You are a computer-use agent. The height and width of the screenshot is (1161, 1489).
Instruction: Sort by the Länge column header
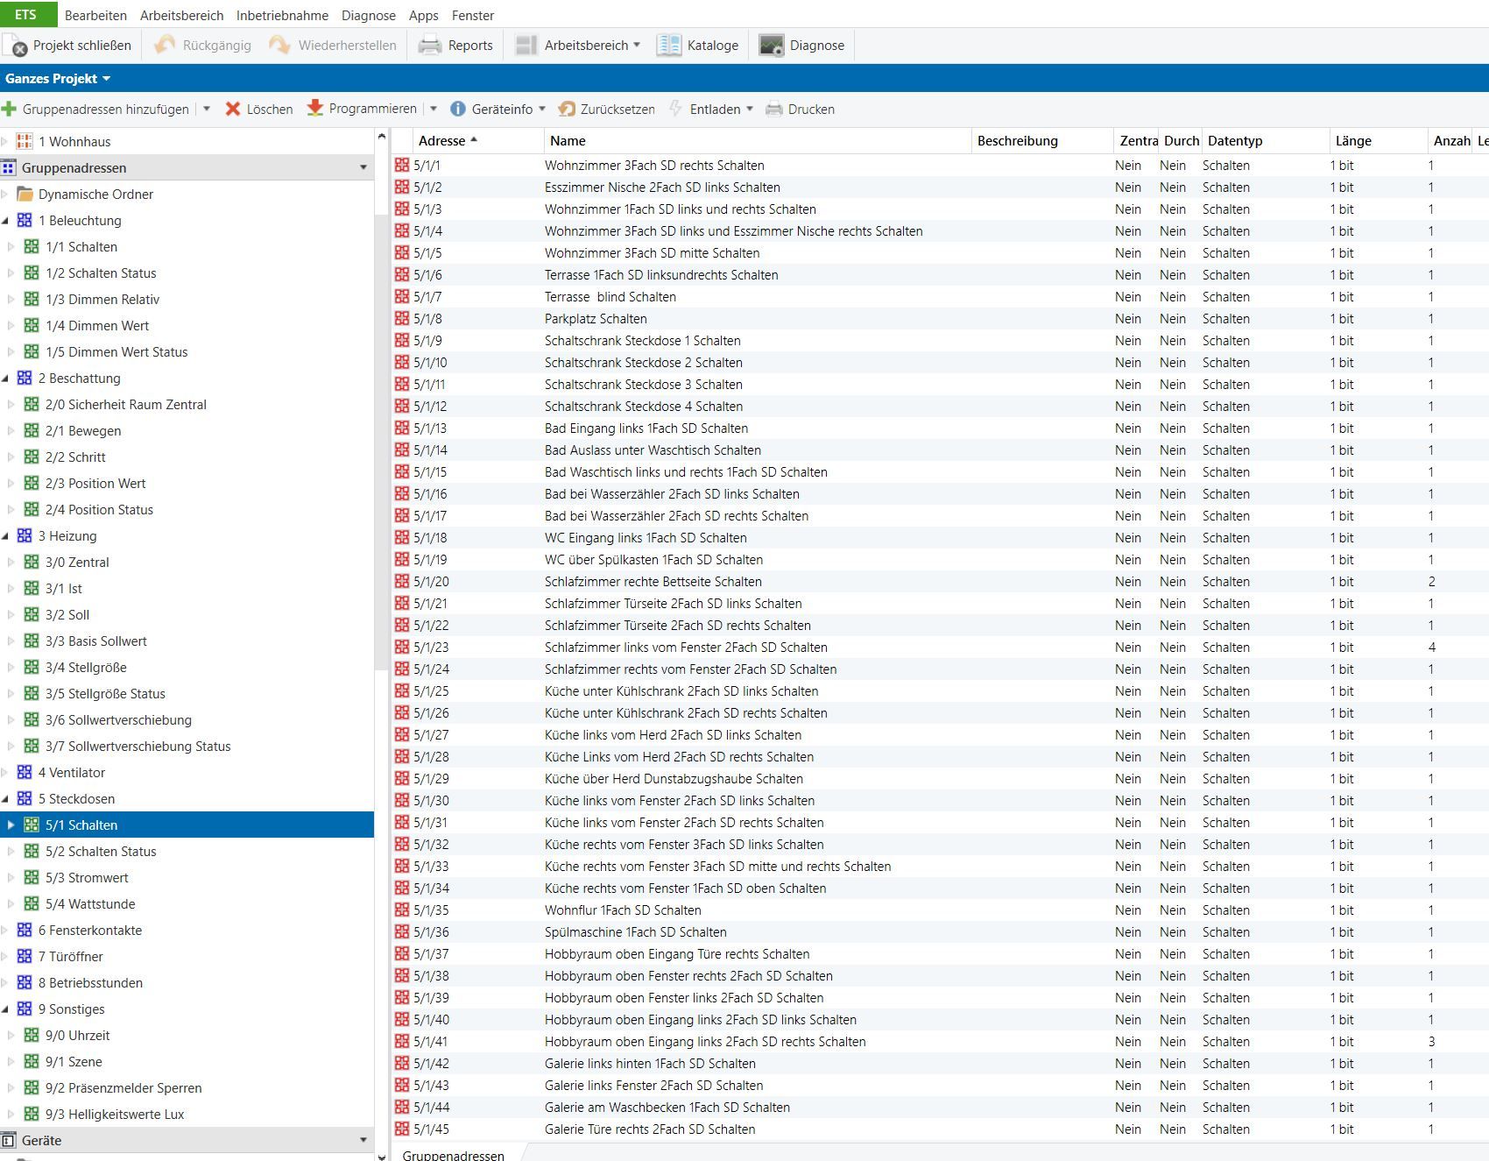(1378, 140)
